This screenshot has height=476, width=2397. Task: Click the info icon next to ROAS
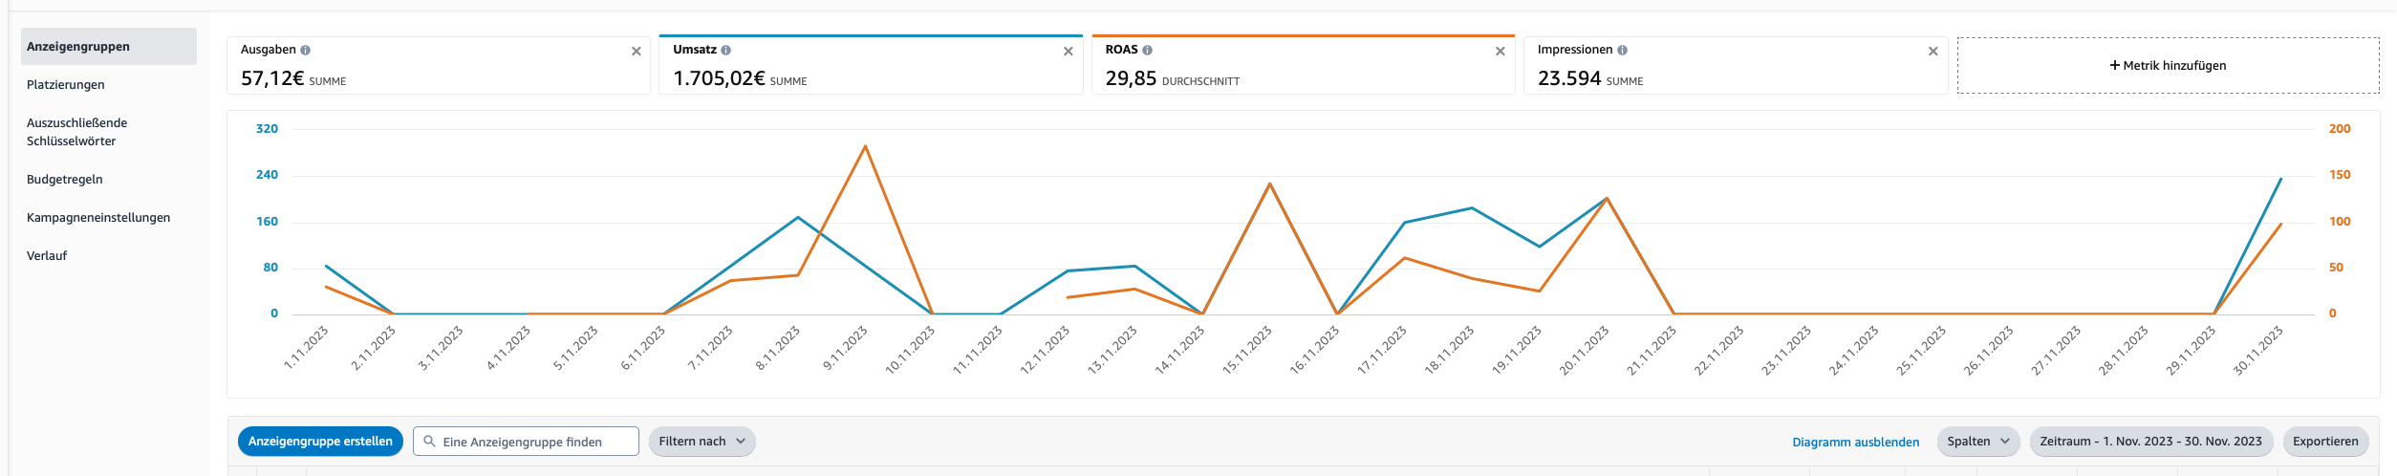(1147, 51)
